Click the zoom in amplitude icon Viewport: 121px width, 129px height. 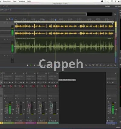coord(86,65)
